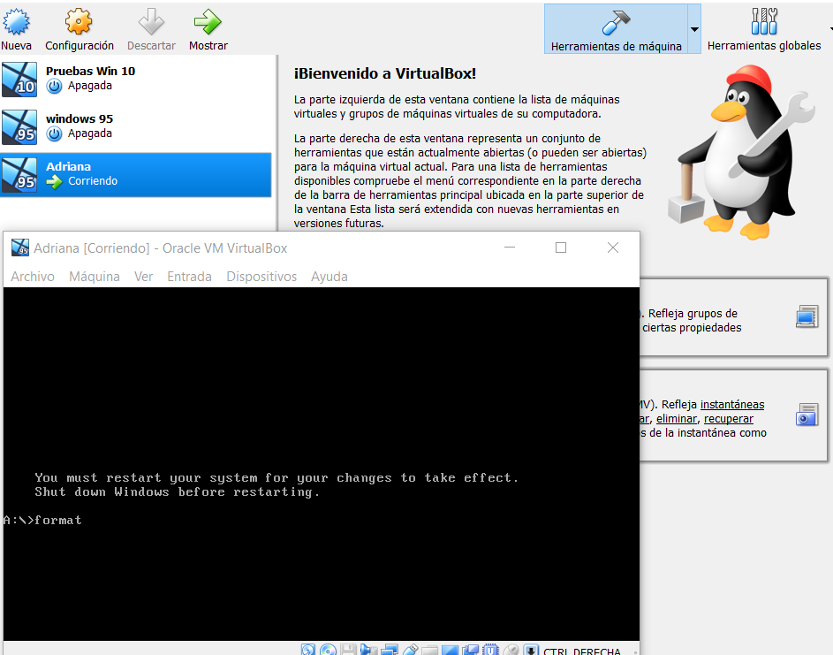Maximize the Adriana VM window
Image resolution: width=833 pixels, height=655 pixels.
(560, 248)
